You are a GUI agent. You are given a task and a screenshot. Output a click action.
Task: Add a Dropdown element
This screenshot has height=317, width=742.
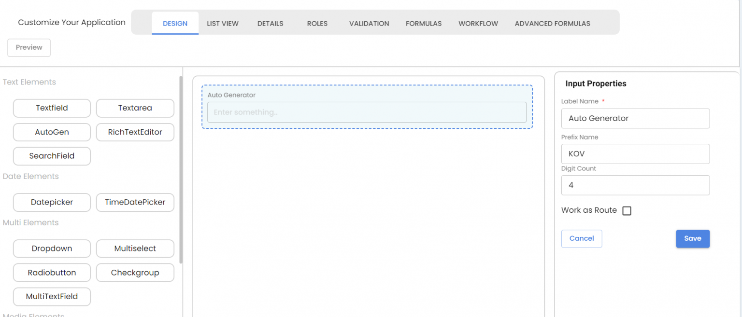point(52,248)
